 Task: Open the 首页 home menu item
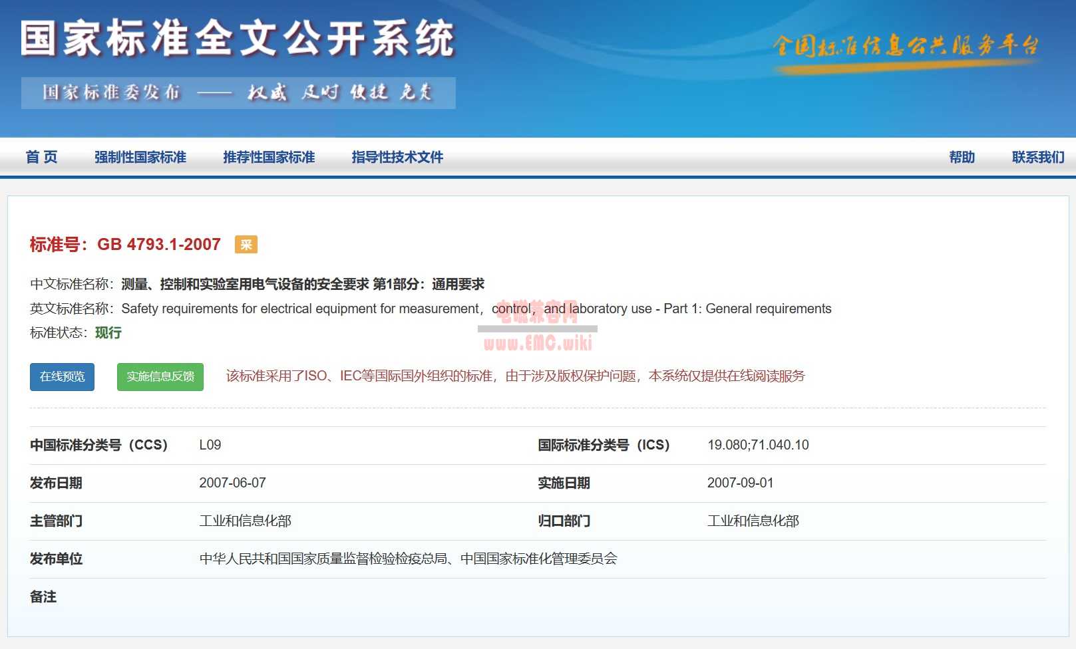coord(41,158)
